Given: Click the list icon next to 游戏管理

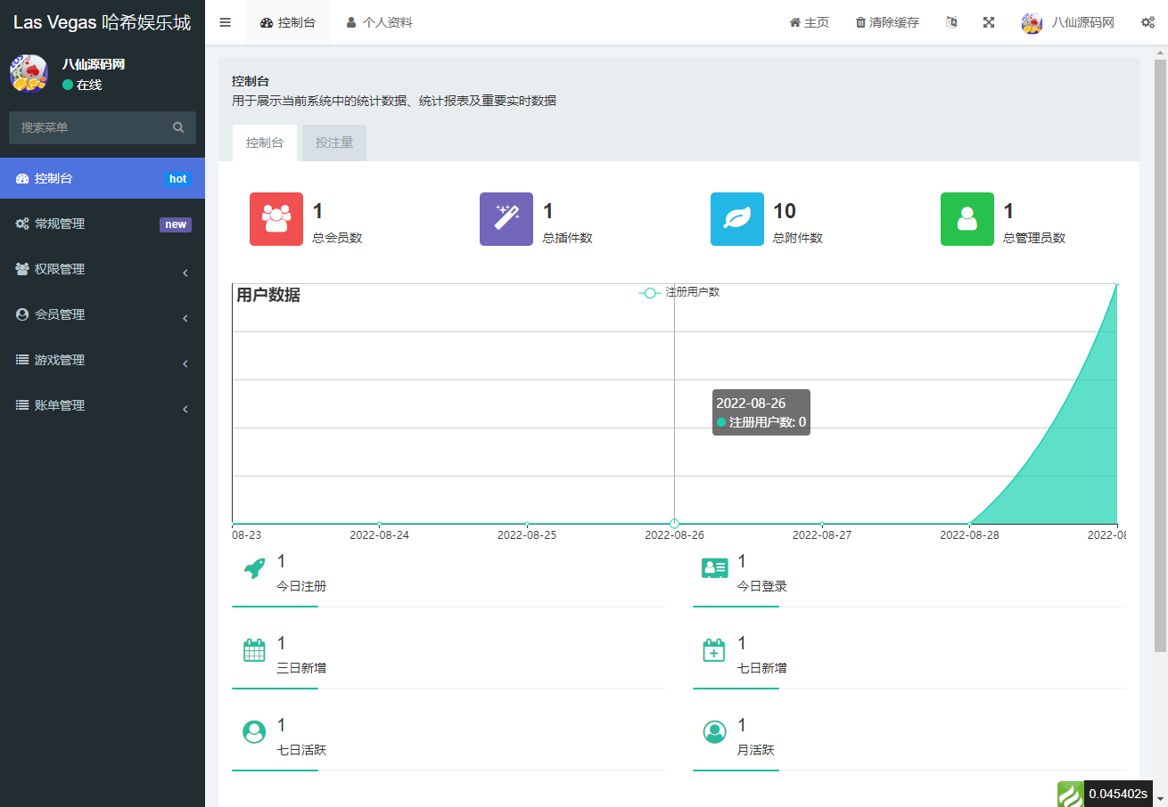Looking at the screenshot, I should [x=22, y=360].
